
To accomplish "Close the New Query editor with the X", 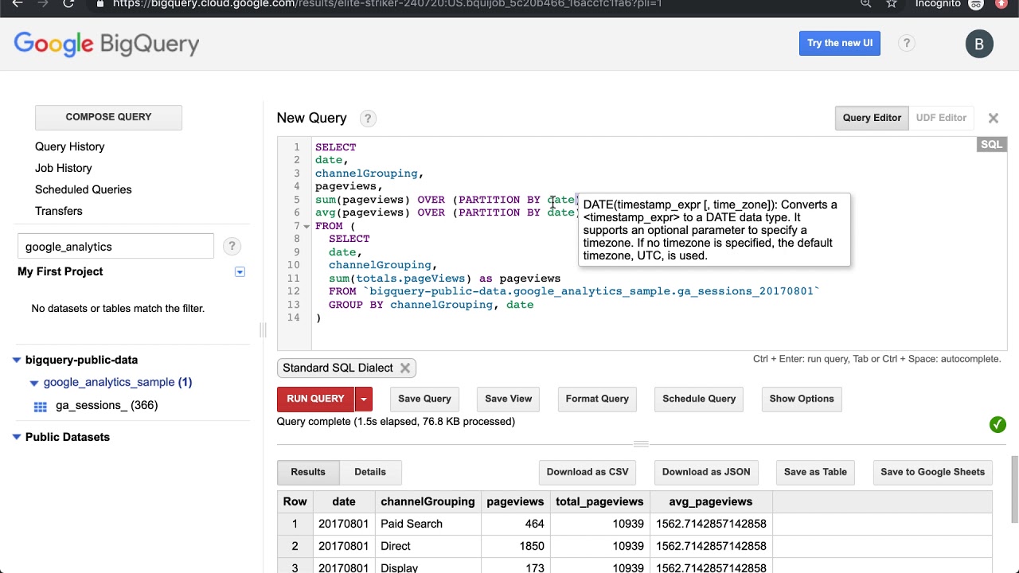I will [994, 118].
